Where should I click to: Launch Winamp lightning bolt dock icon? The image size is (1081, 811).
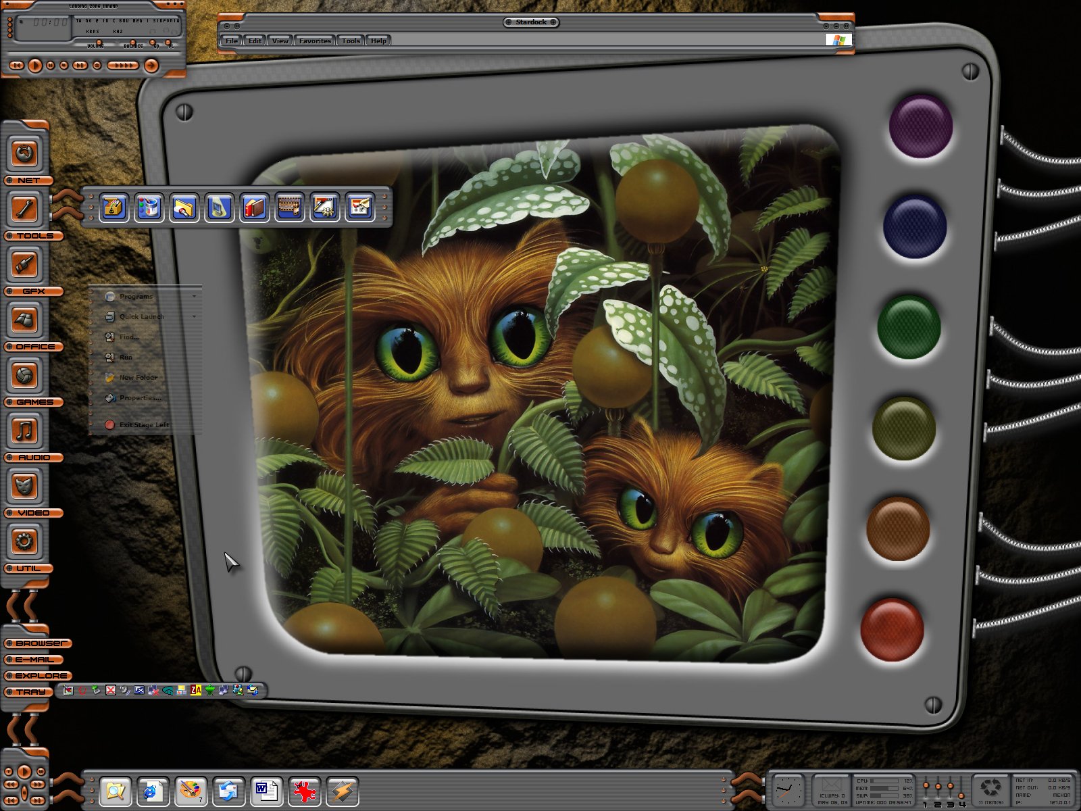342,791
